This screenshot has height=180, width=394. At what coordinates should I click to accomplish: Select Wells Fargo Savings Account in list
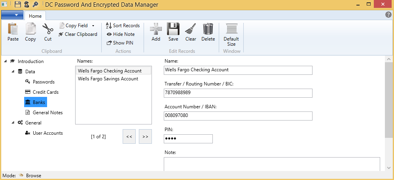(113, 79)
